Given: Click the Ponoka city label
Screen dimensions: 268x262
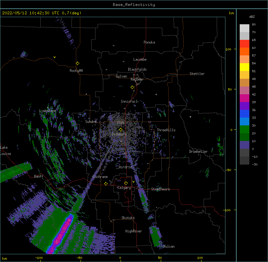Looking at the screenshot, I should pos(149,42).
